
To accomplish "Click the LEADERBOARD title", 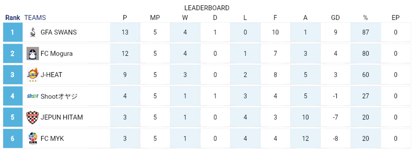I will (207, 8).
